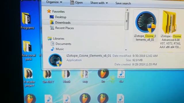Select the Programs folder on desktop

27,21
